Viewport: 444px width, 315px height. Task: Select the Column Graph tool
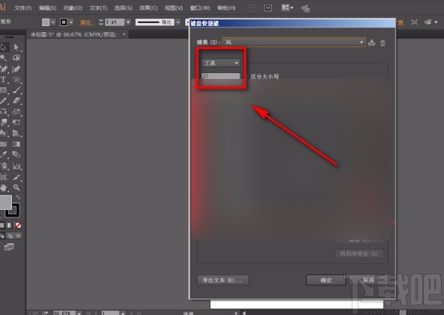pyautogui.click(x=16, y=166)
